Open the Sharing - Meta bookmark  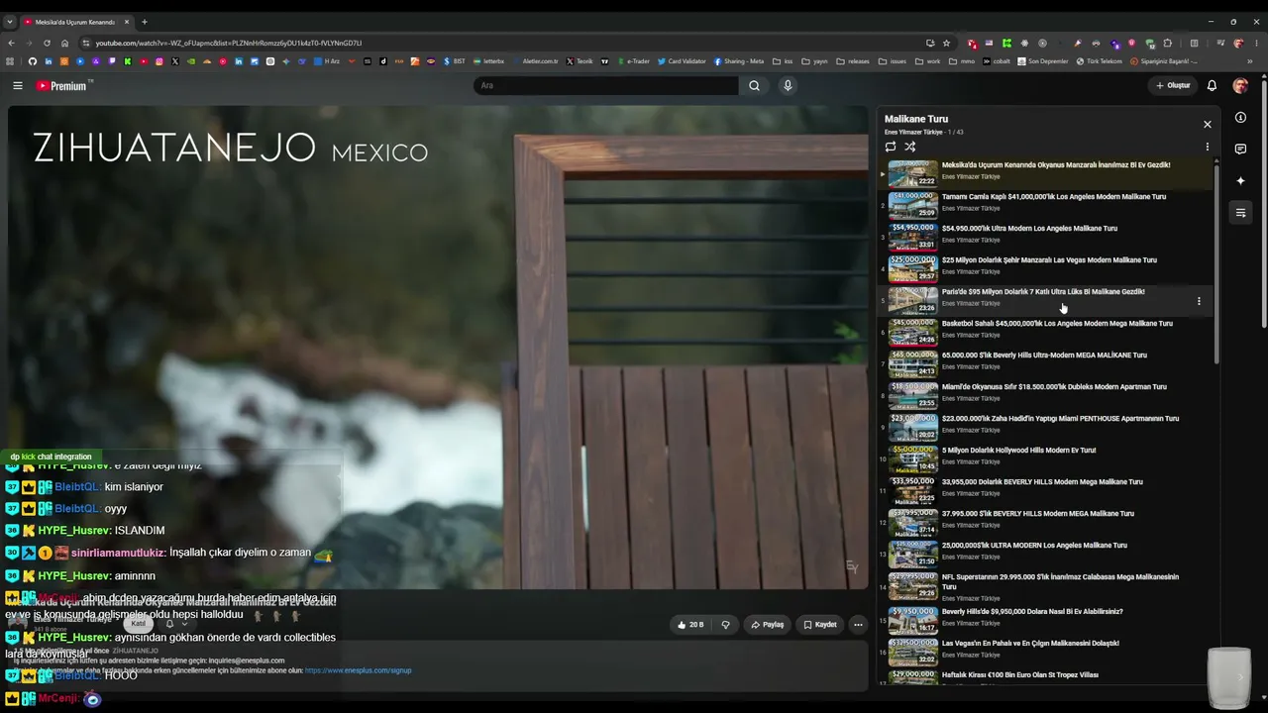(738, 61)
